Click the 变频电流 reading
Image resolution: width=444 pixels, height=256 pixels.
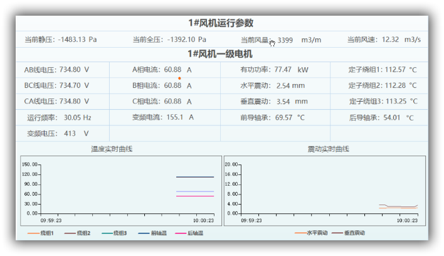(x=175, y=117)
